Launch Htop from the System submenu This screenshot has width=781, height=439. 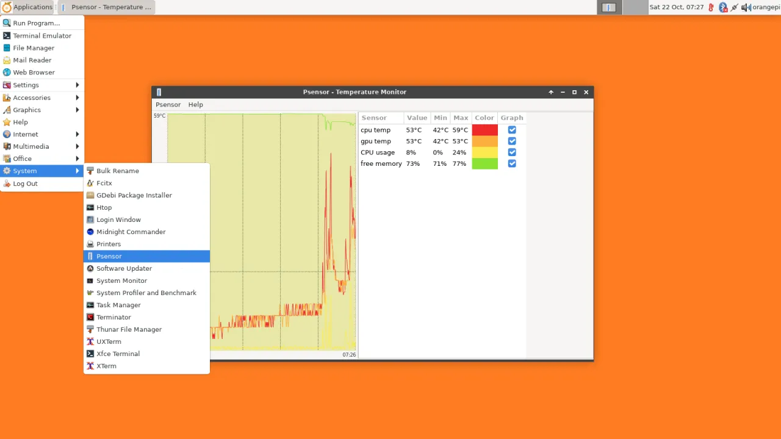(x=104, y=207)
